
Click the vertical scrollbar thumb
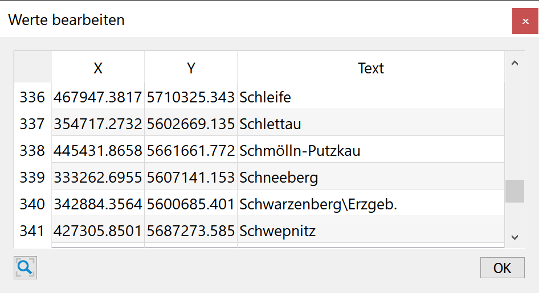click(x=514, y=191)
